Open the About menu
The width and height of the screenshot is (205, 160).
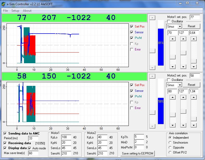coord(27,11)
